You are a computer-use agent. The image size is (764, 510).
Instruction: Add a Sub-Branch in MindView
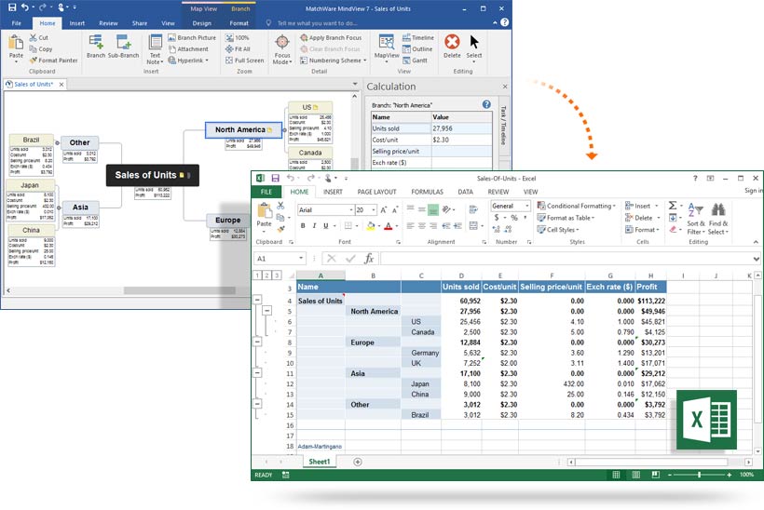pyautogui.click(x=123, y=47)
